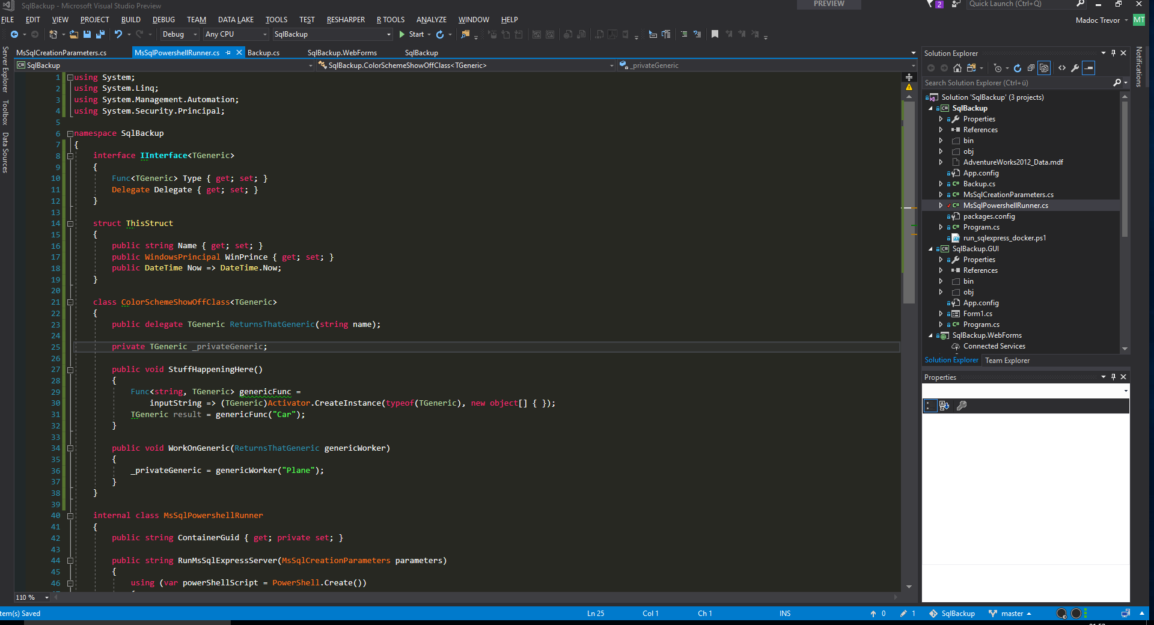The width and height of the screenshot is (1154, 625).
Task: Click the Start debugging button
Action: point(411,34)
